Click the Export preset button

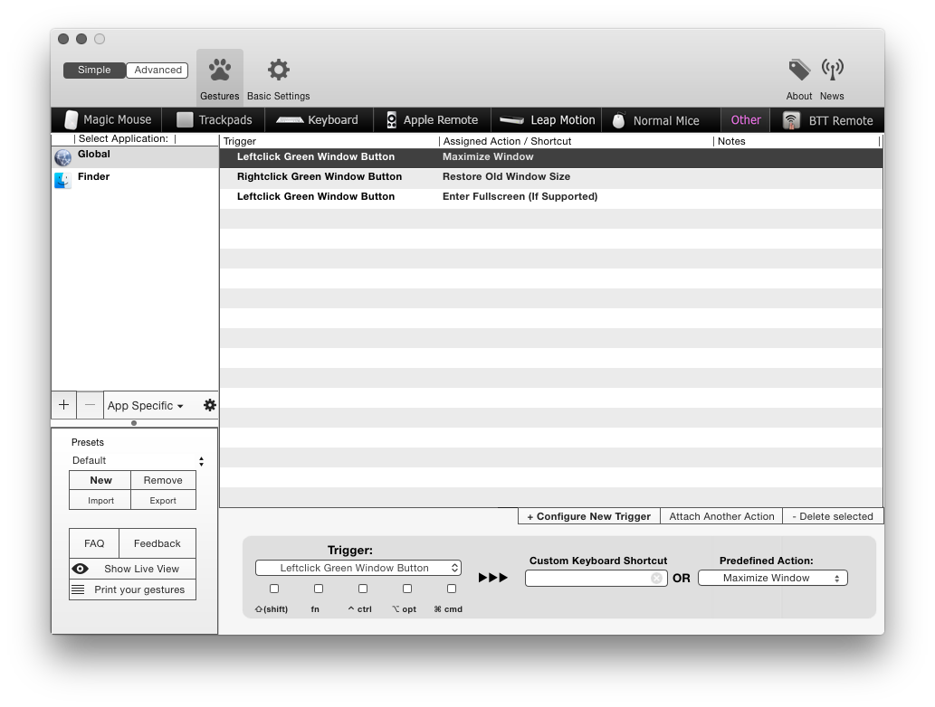[163, 500]
